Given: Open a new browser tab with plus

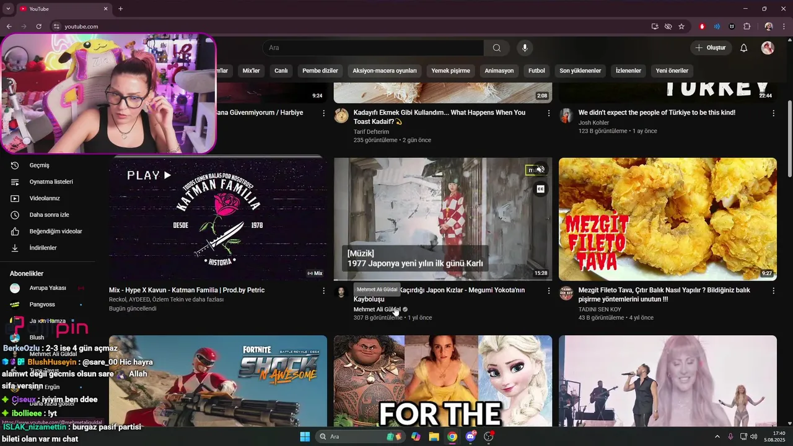Looking at the screenshot, I should [x=120, y=9].
